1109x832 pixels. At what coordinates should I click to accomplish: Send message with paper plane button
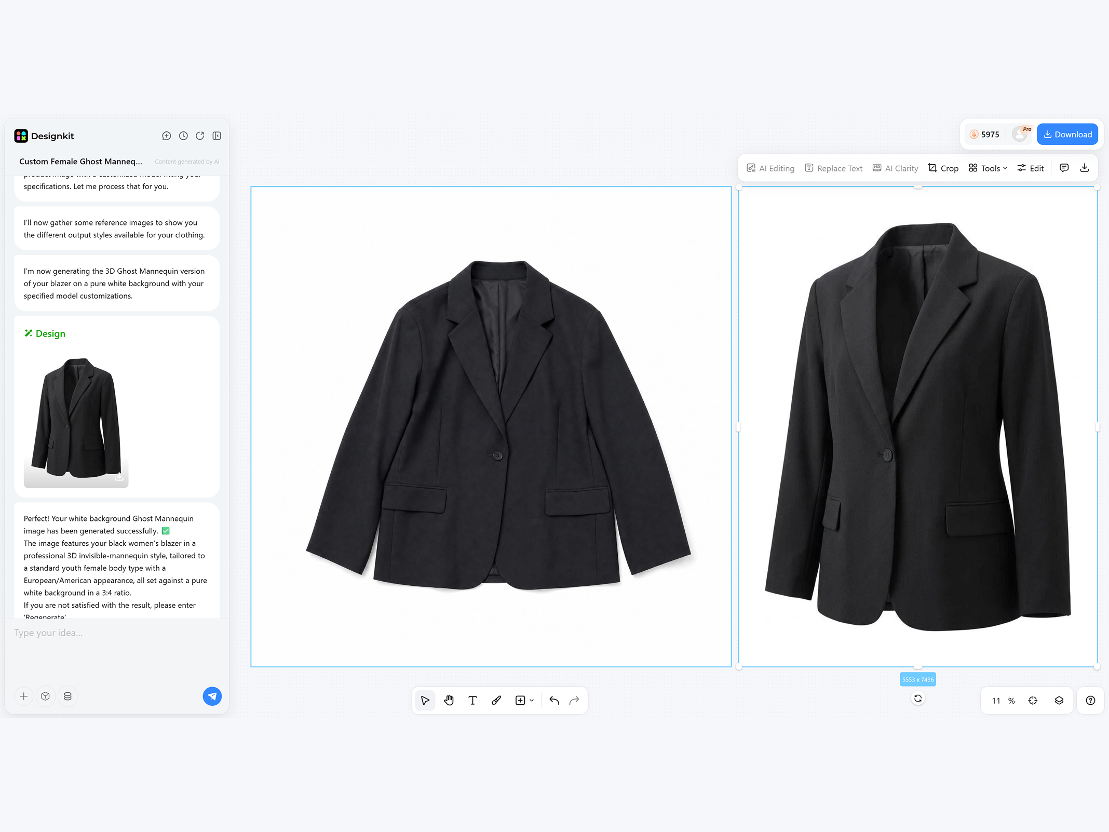[x=212, y=696]
